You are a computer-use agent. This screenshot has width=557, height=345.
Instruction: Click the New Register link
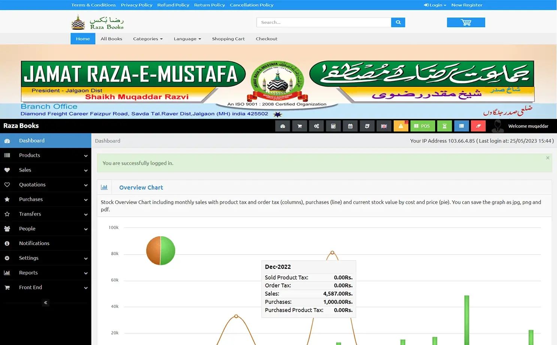pyautogui.click(x=467, y=5)
